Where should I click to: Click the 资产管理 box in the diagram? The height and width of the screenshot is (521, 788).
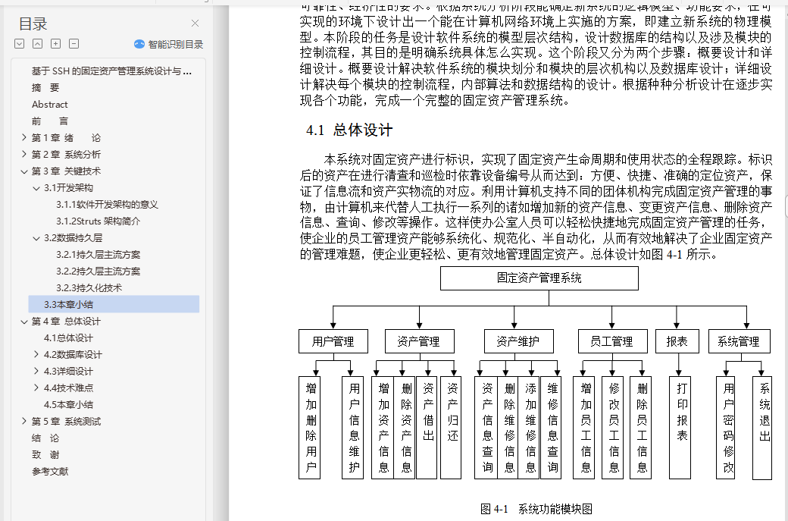[x=420, y=341]
